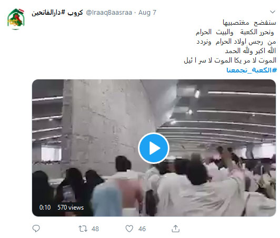Open the #الكعبة_تجمعنا hashtag link
Screen dimensions: 280x238
252,70
